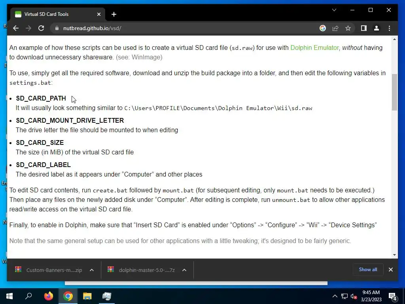
Task: Expand Custom-Banners download options
Action: coord(91,270)
